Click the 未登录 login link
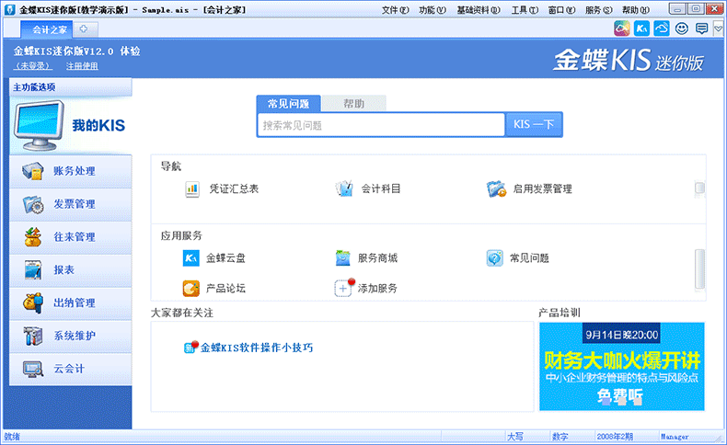Image resolution: width=727 pixels, height=445 pixels. tap(33, 65)
